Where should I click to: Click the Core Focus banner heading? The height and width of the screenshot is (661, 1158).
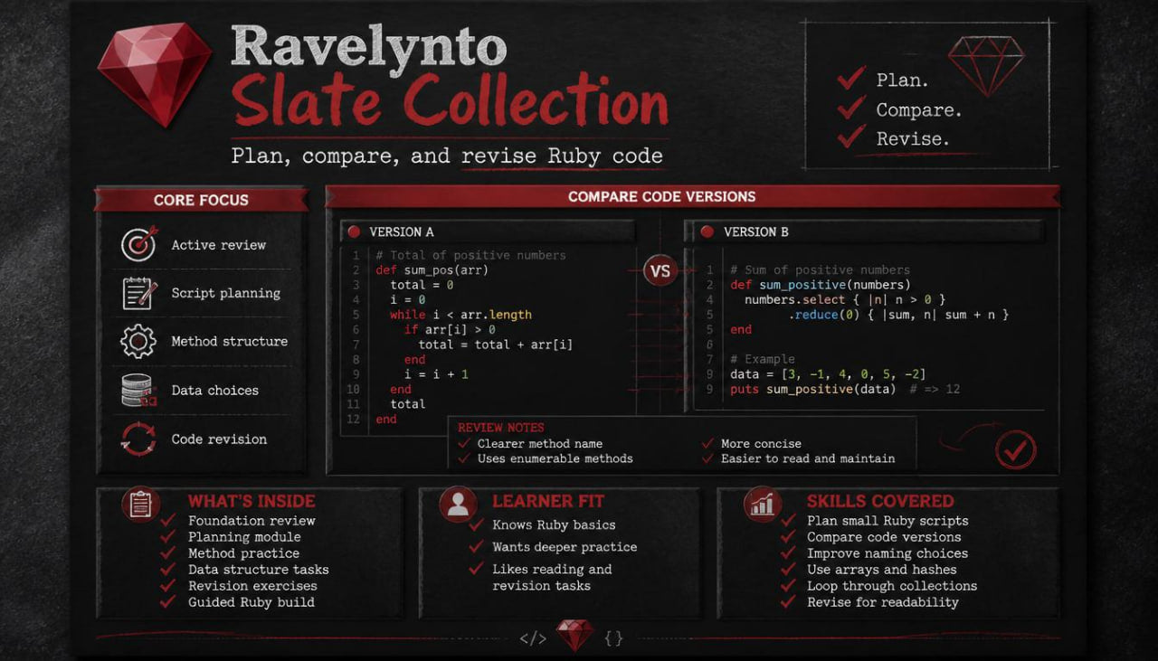pos(201,200)
